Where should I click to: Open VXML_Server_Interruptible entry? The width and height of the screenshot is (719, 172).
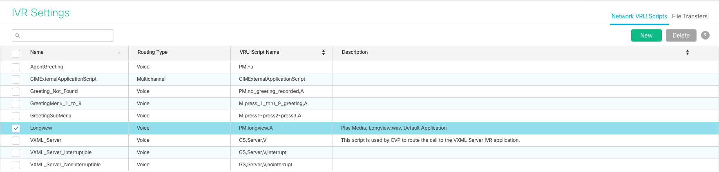point(61,152)
